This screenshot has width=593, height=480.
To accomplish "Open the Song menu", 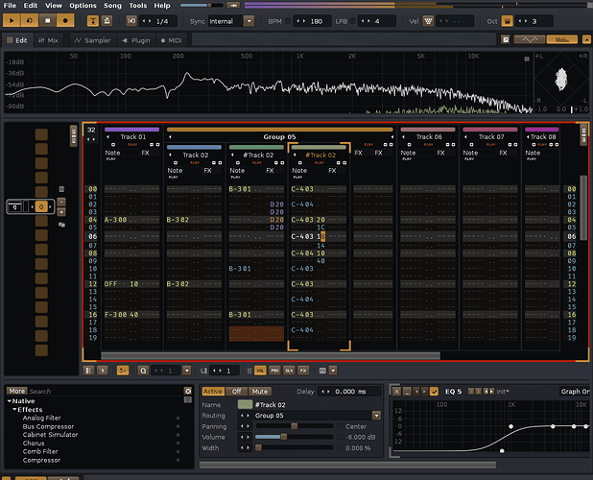I will pyautogui.click(x=112, y=6).
